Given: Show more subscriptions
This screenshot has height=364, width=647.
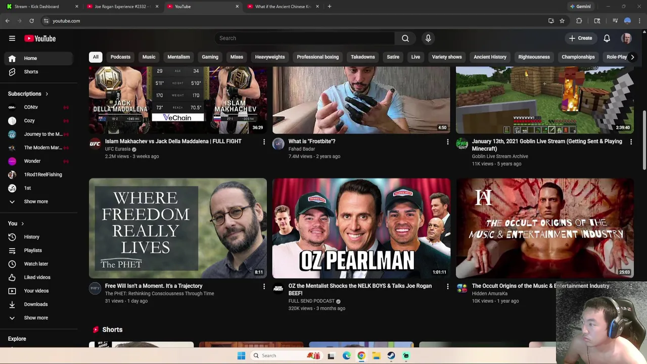Looking at the screenshot, I should tap(38, 202).
